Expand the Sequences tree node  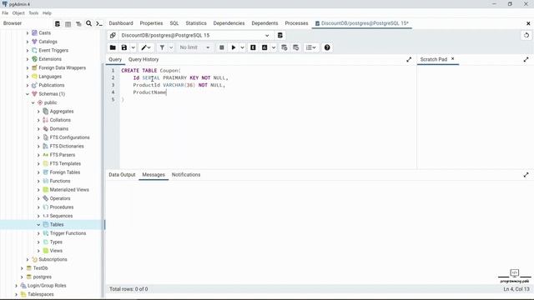[38, 216]
